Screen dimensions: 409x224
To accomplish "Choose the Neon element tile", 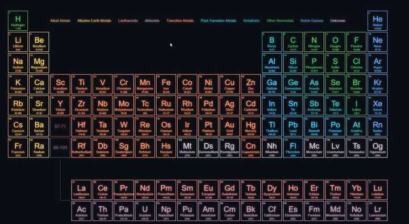I will click(x=377, y=42).
